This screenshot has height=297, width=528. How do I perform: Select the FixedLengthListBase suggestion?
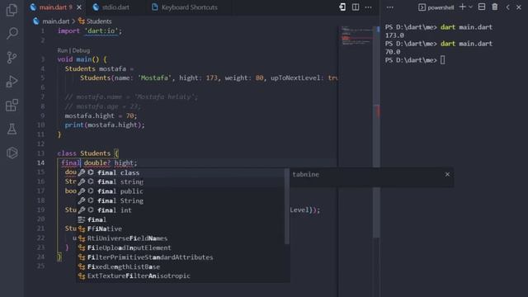pyautogui.click(x=181, y=266)
